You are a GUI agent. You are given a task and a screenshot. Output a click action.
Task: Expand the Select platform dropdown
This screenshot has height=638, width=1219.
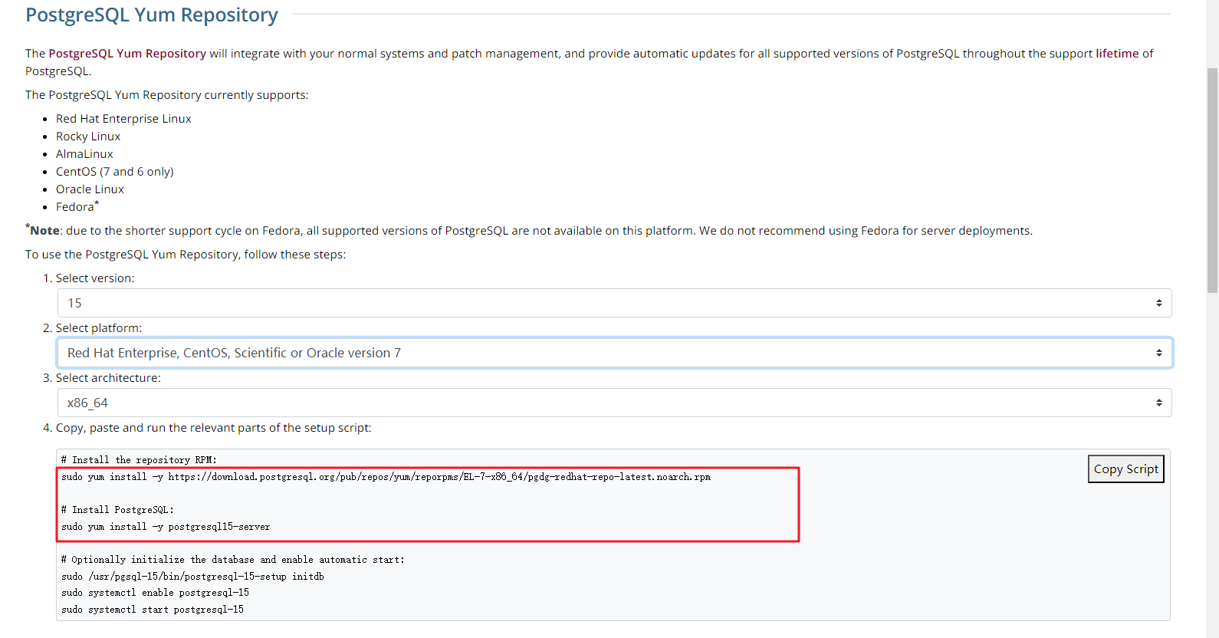tap(614, 353)
